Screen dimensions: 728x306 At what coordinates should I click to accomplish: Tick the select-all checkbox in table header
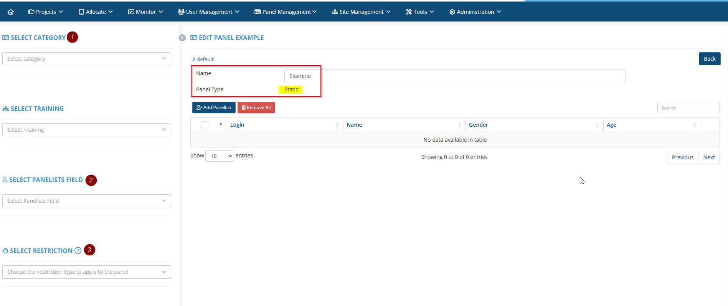205,125
